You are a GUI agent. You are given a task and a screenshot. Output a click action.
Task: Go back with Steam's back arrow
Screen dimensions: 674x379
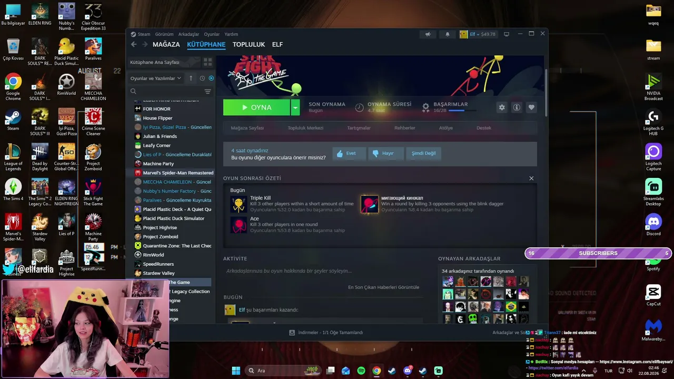click(134, 45)
